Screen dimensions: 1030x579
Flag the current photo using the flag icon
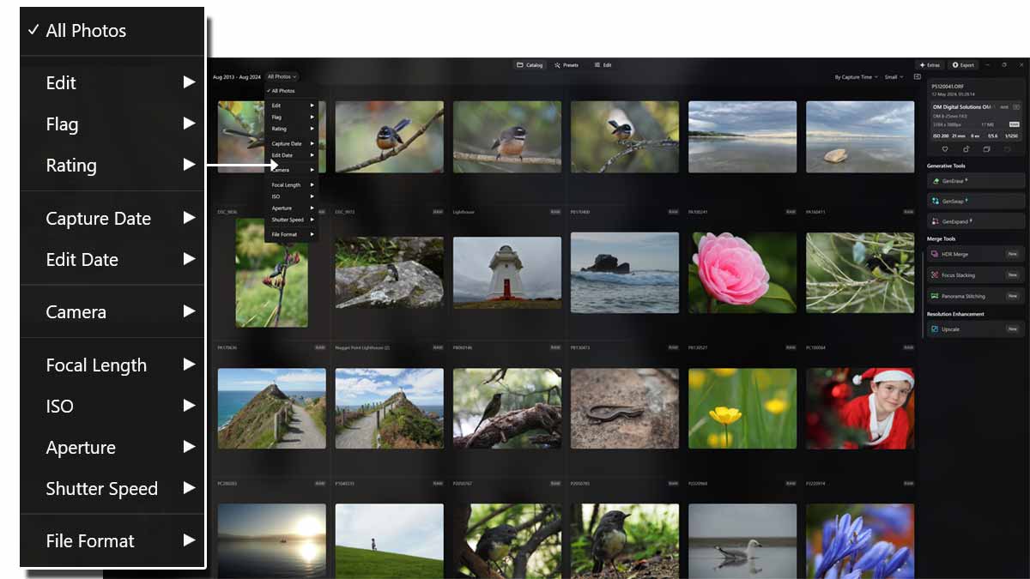point(966,149)
